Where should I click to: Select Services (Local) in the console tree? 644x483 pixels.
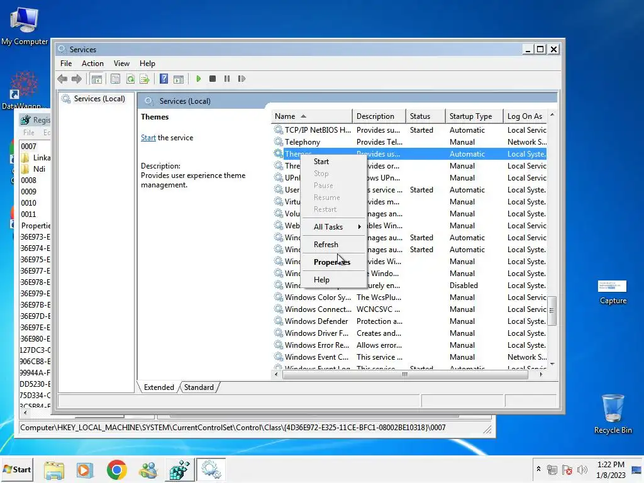(99, 99)
